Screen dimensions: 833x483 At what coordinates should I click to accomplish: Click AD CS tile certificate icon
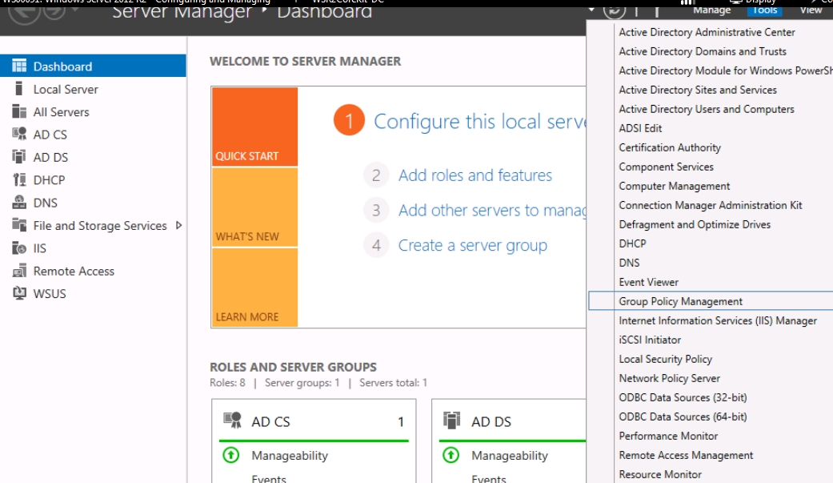click(x=232, y=421)
